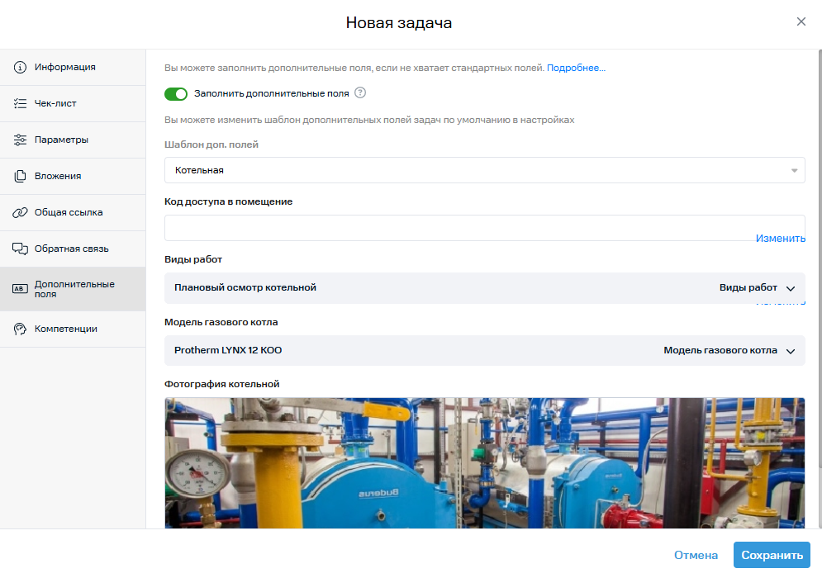Expand the Модель газового котла chevron
Viewport: 822px width, 578px height.
point(791,351)
